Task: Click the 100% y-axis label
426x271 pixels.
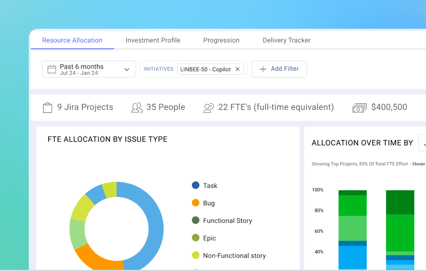Action: coord(318,190)
